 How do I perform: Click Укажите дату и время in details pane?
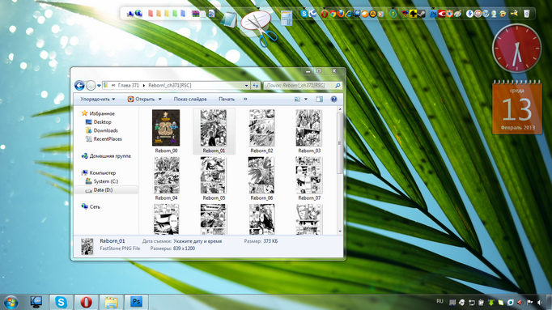(197, 241)
